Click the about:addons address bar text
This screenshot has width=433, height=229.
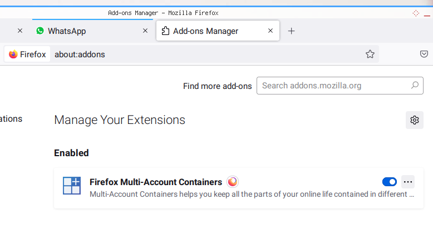(80, 54)
